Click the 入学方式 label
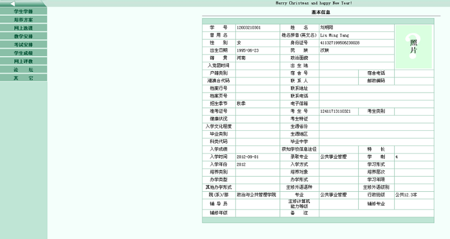450x239 pixels. point(299,164)
